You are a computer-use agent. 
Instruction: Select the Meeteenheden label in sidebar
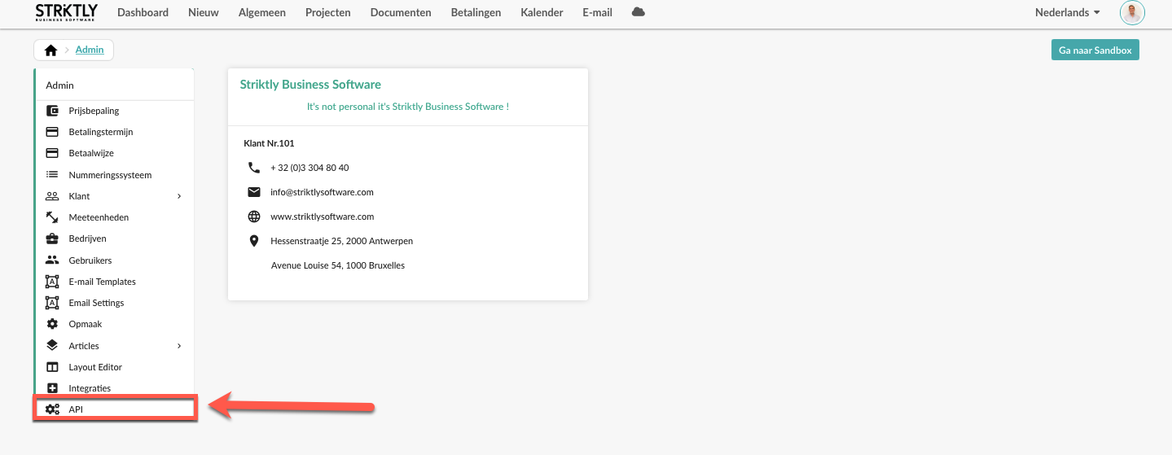coord(99,217)
